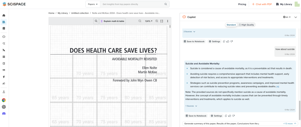Zoom in the PDF with plus magnifier
The width and height of the screenshot is (301, 127).
tap(157, 21)
